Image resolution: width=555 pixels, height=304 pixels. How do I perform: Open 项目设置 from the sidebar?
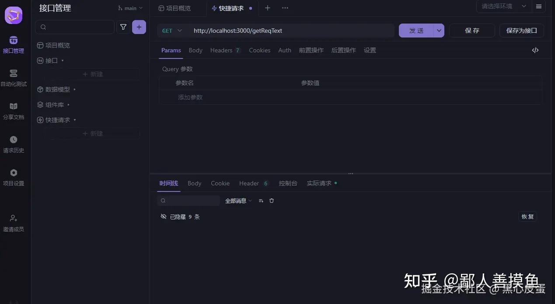click(x=14, y=178)
